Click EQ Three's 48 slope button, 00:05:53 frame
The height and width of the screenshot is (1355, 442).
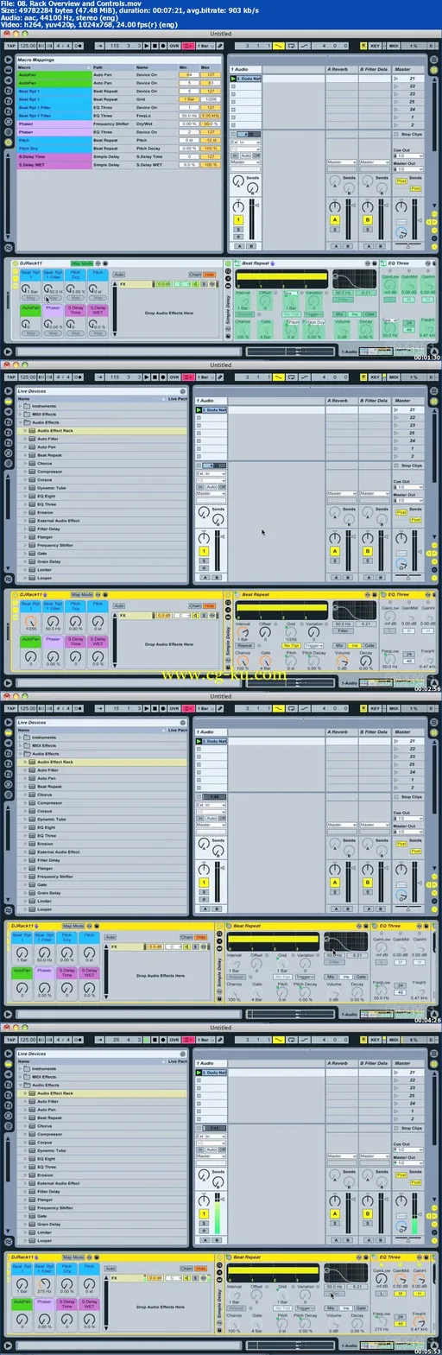(399, 1322)
